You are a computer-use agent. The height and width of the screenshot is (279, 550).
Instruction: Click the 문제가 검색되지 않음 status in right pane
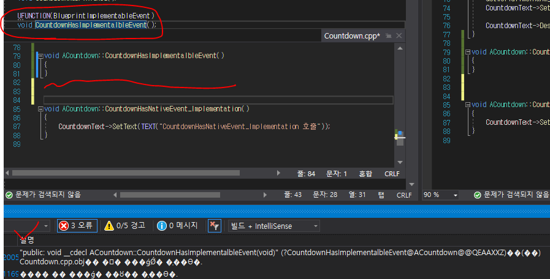point(512,195)
